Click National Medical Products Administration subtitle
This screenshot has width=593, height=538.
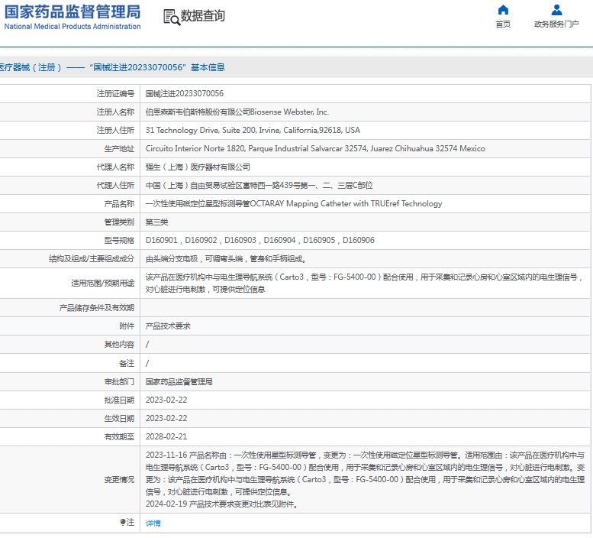(x=73, y=27)
